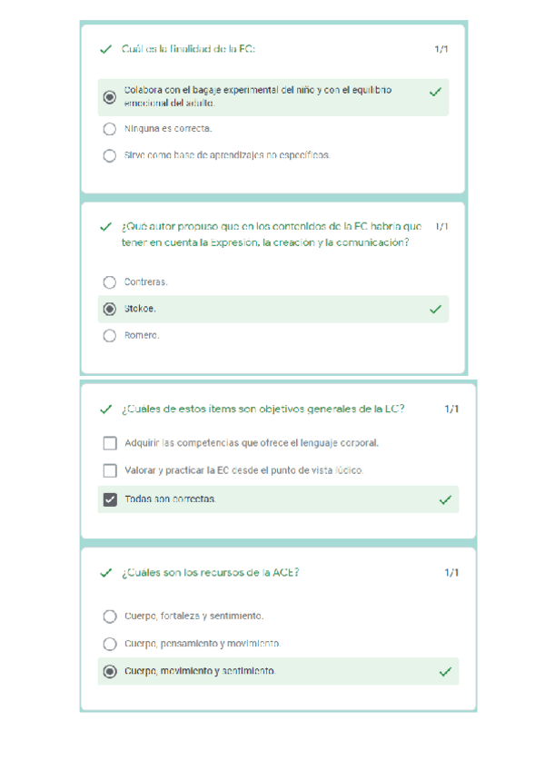Select 'Cuerpo, pensamiento y movimiento' radio
Viewport: 545px width, 770px height.
click(110, 644)
